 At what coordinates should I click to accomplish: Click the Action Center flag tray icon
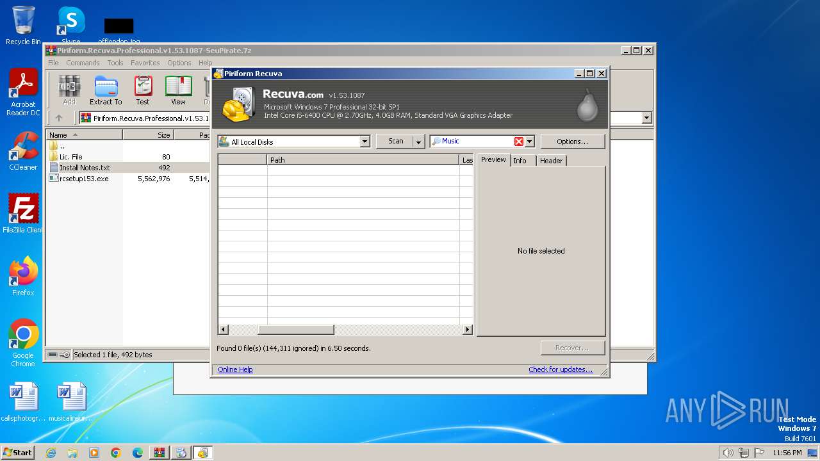pyautogui.click(x=758, y=453)
